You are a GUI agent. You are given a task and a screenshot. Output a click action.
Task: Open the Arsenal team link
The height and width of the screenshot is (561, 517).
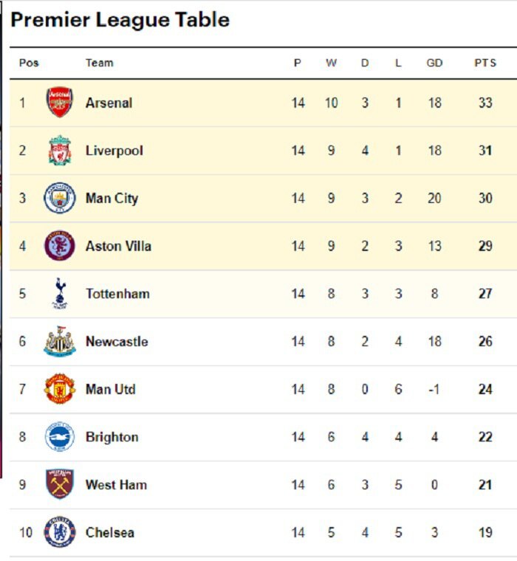pos(109,103)
